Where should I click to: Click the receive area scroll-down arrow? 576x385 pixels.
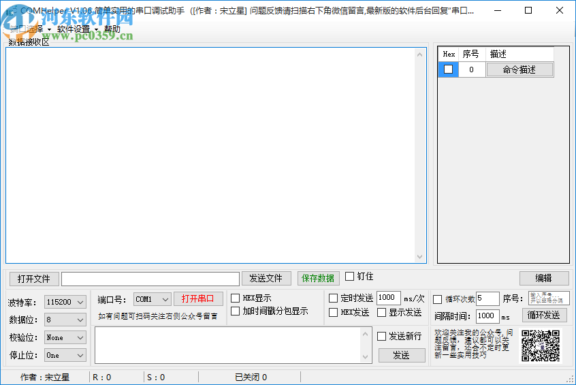click(x=420, y=257)
